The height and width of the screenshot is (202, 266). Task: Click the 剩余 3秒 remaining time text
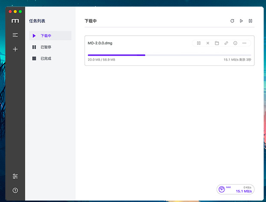click(245, 59)
